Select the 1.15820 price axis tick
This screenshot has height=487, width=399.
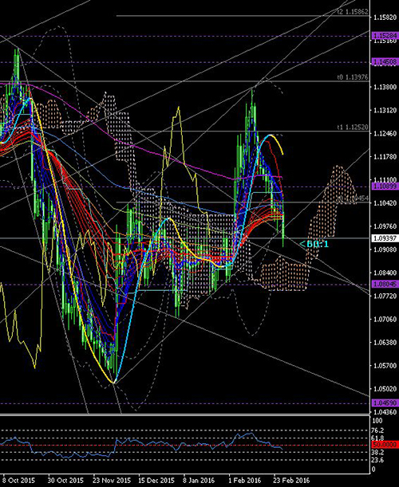[x=385, y=17]
